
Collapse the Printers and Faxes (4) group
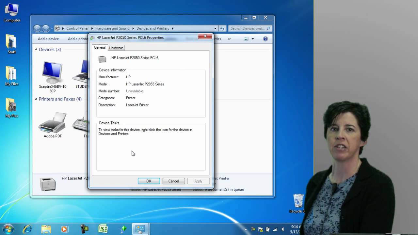pyautogui.click(x=36, y=99)
